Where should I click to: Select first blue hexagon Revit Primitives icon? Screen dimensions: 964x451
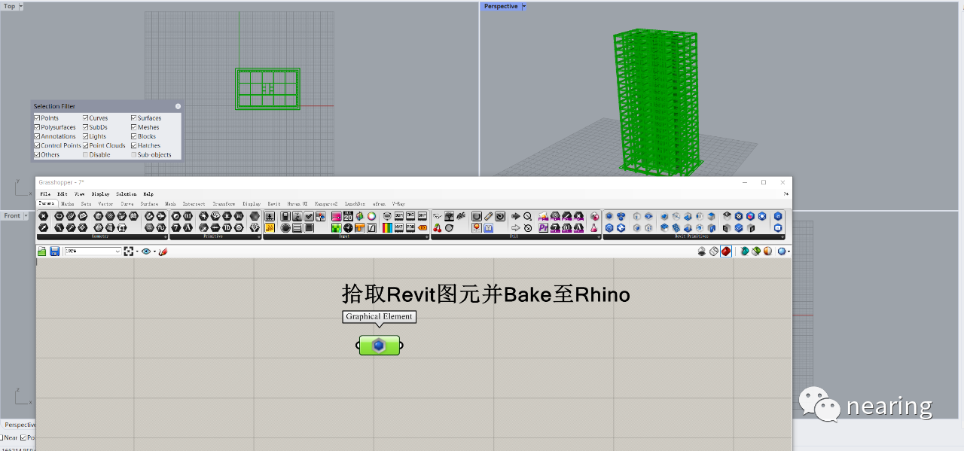609,216
